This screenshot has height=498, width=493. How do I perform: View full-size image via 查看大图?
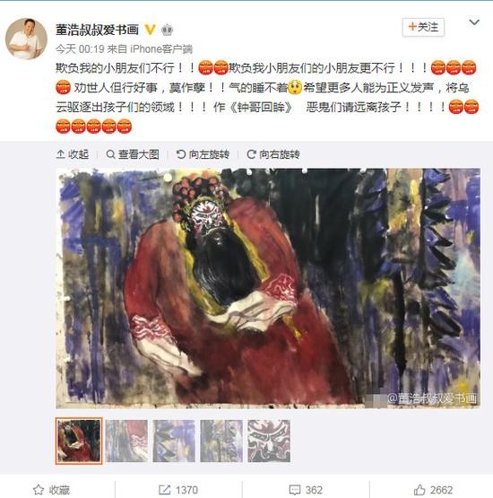(x=133, y=154)
